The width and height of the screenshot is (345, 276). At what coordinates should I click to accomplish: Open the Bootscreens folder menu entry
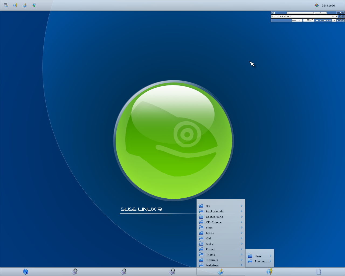[221, 217]
